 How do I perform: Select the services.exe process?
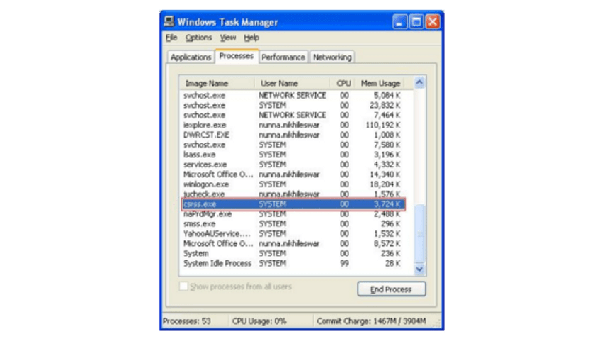coord(293,165)
